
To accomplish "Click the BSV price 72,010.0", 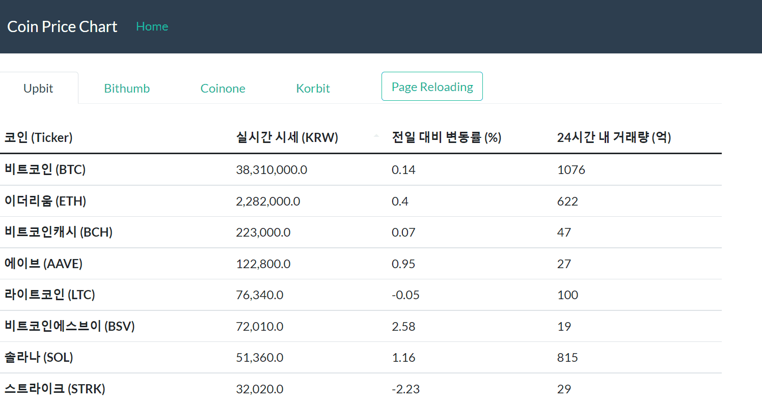I will click(x=260, y=327).
